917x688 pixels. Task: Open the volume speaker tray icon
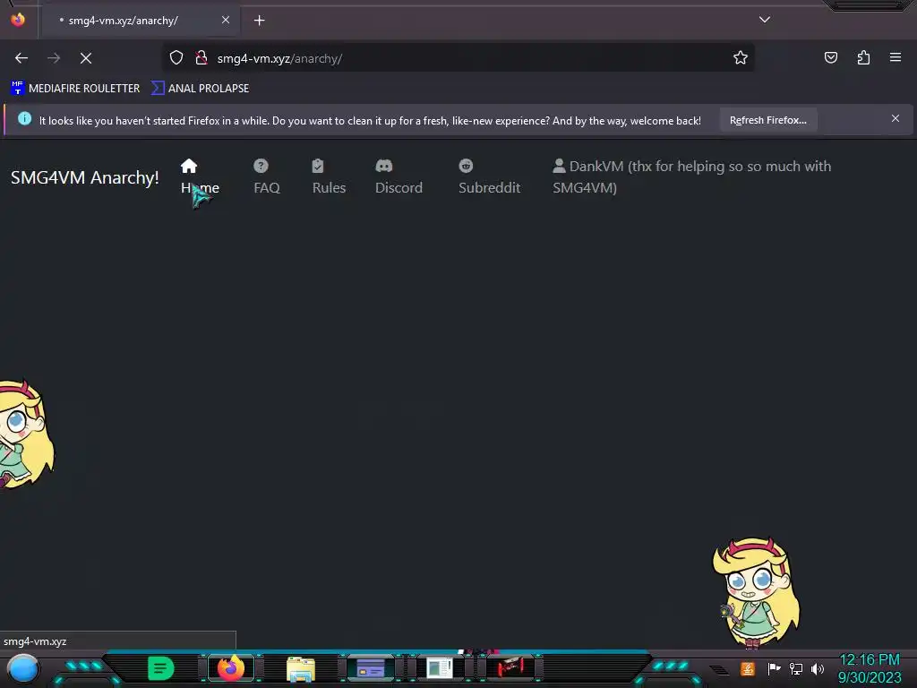point(818,668)
